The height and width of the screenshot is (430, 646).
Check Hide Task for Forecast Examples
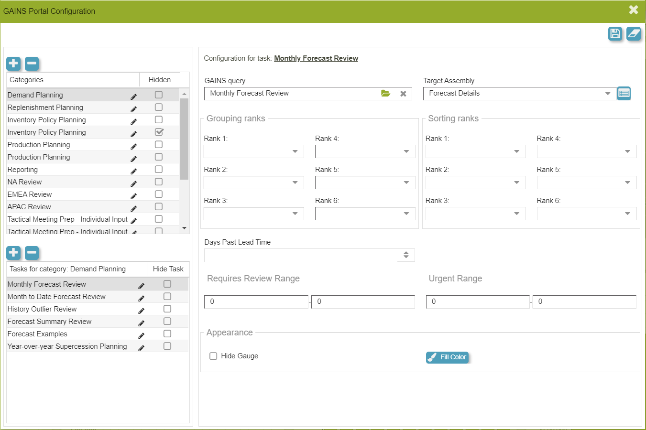(167, 333)
